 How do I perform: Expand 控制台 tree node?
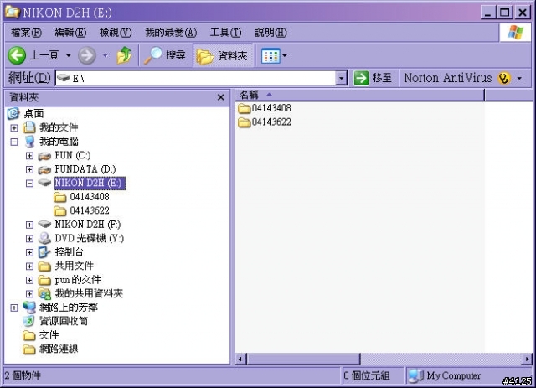[30, 252]
